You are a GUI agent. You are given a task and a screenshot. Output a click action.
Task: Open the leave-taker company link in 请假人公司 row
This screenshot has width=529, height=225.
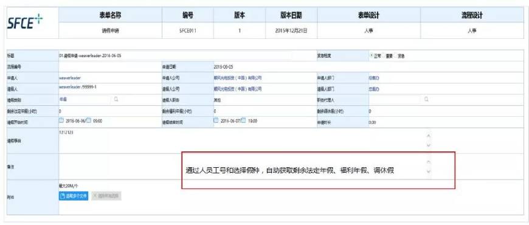click(238, 89)
